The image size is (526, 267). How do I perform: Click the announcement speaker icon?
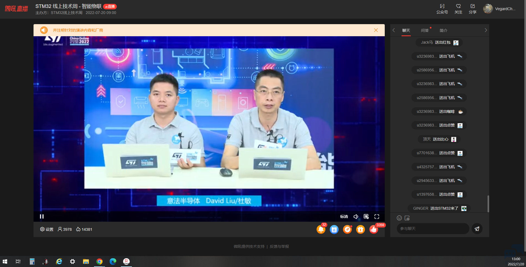click(44, 30)
